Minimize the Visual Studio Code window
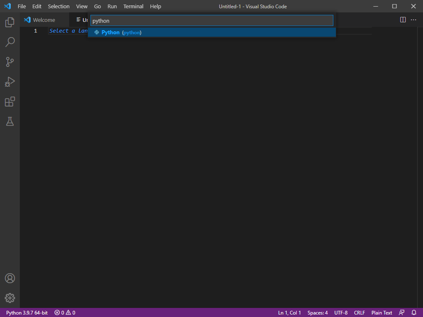The image size is (423, 317). point(375,6)
